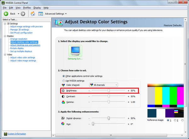
Task: Click Restore Defaults
Action: 173,25
